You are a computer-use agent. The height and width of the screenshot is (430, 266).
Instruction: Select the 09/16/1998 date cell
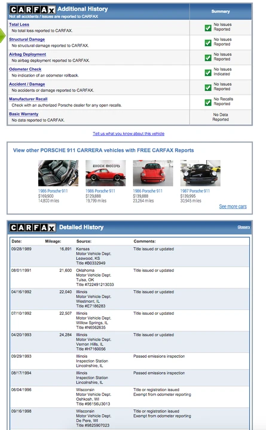pyautogui.click(x=21, y=411)
